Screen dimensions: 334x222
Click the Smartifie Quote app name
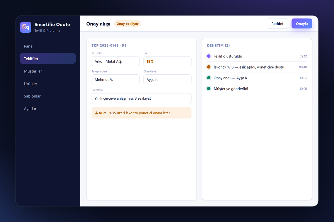click(52, 24)
